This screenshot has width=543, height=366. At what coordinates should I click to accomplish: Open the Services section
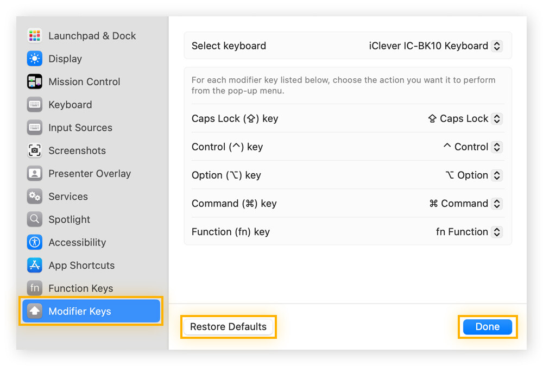click(34, 196)
